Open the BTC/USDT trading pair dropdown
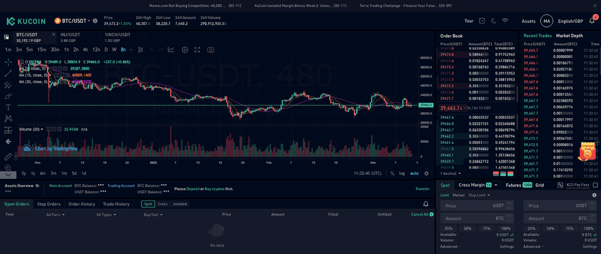Screen dimensions: 601x254 point(72,20)
